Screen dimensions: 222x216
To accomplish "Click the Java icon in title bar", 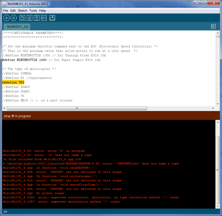I will pos(4,3).
